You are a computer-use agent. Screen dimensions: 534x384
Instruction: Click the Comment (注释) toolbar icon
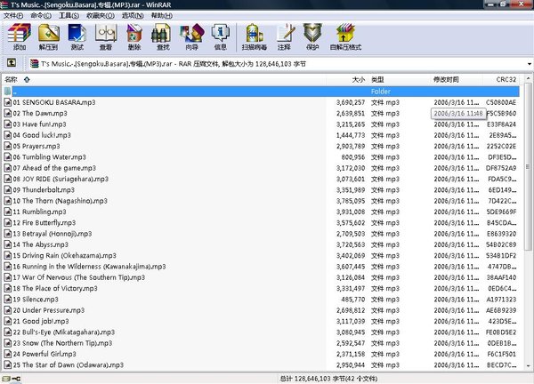tap(285, 37)
